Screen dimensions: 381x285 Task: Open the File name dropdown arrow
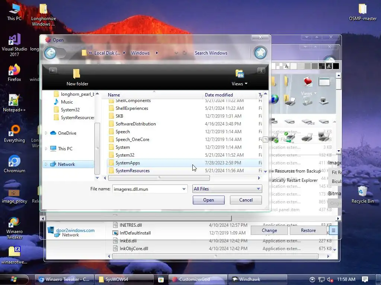coord(184,189)
